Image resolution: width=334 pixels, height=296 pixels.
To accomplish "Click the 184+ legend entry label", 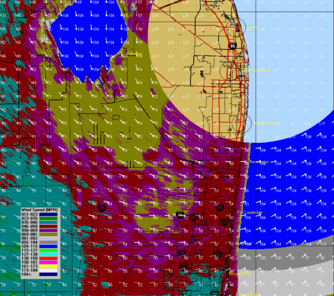I will tap(27, 275).
